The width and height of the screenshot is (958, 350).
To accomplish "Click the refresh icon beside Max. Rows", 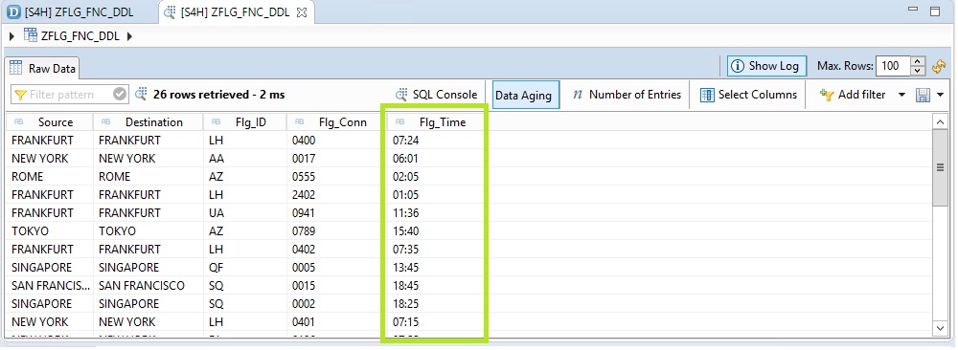I will (x=939, y=67).
